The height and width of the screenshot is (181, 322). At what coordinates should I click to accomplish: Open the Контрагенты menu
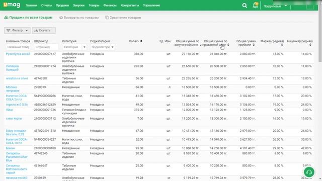pyautogui.click(x=130, y=6)
